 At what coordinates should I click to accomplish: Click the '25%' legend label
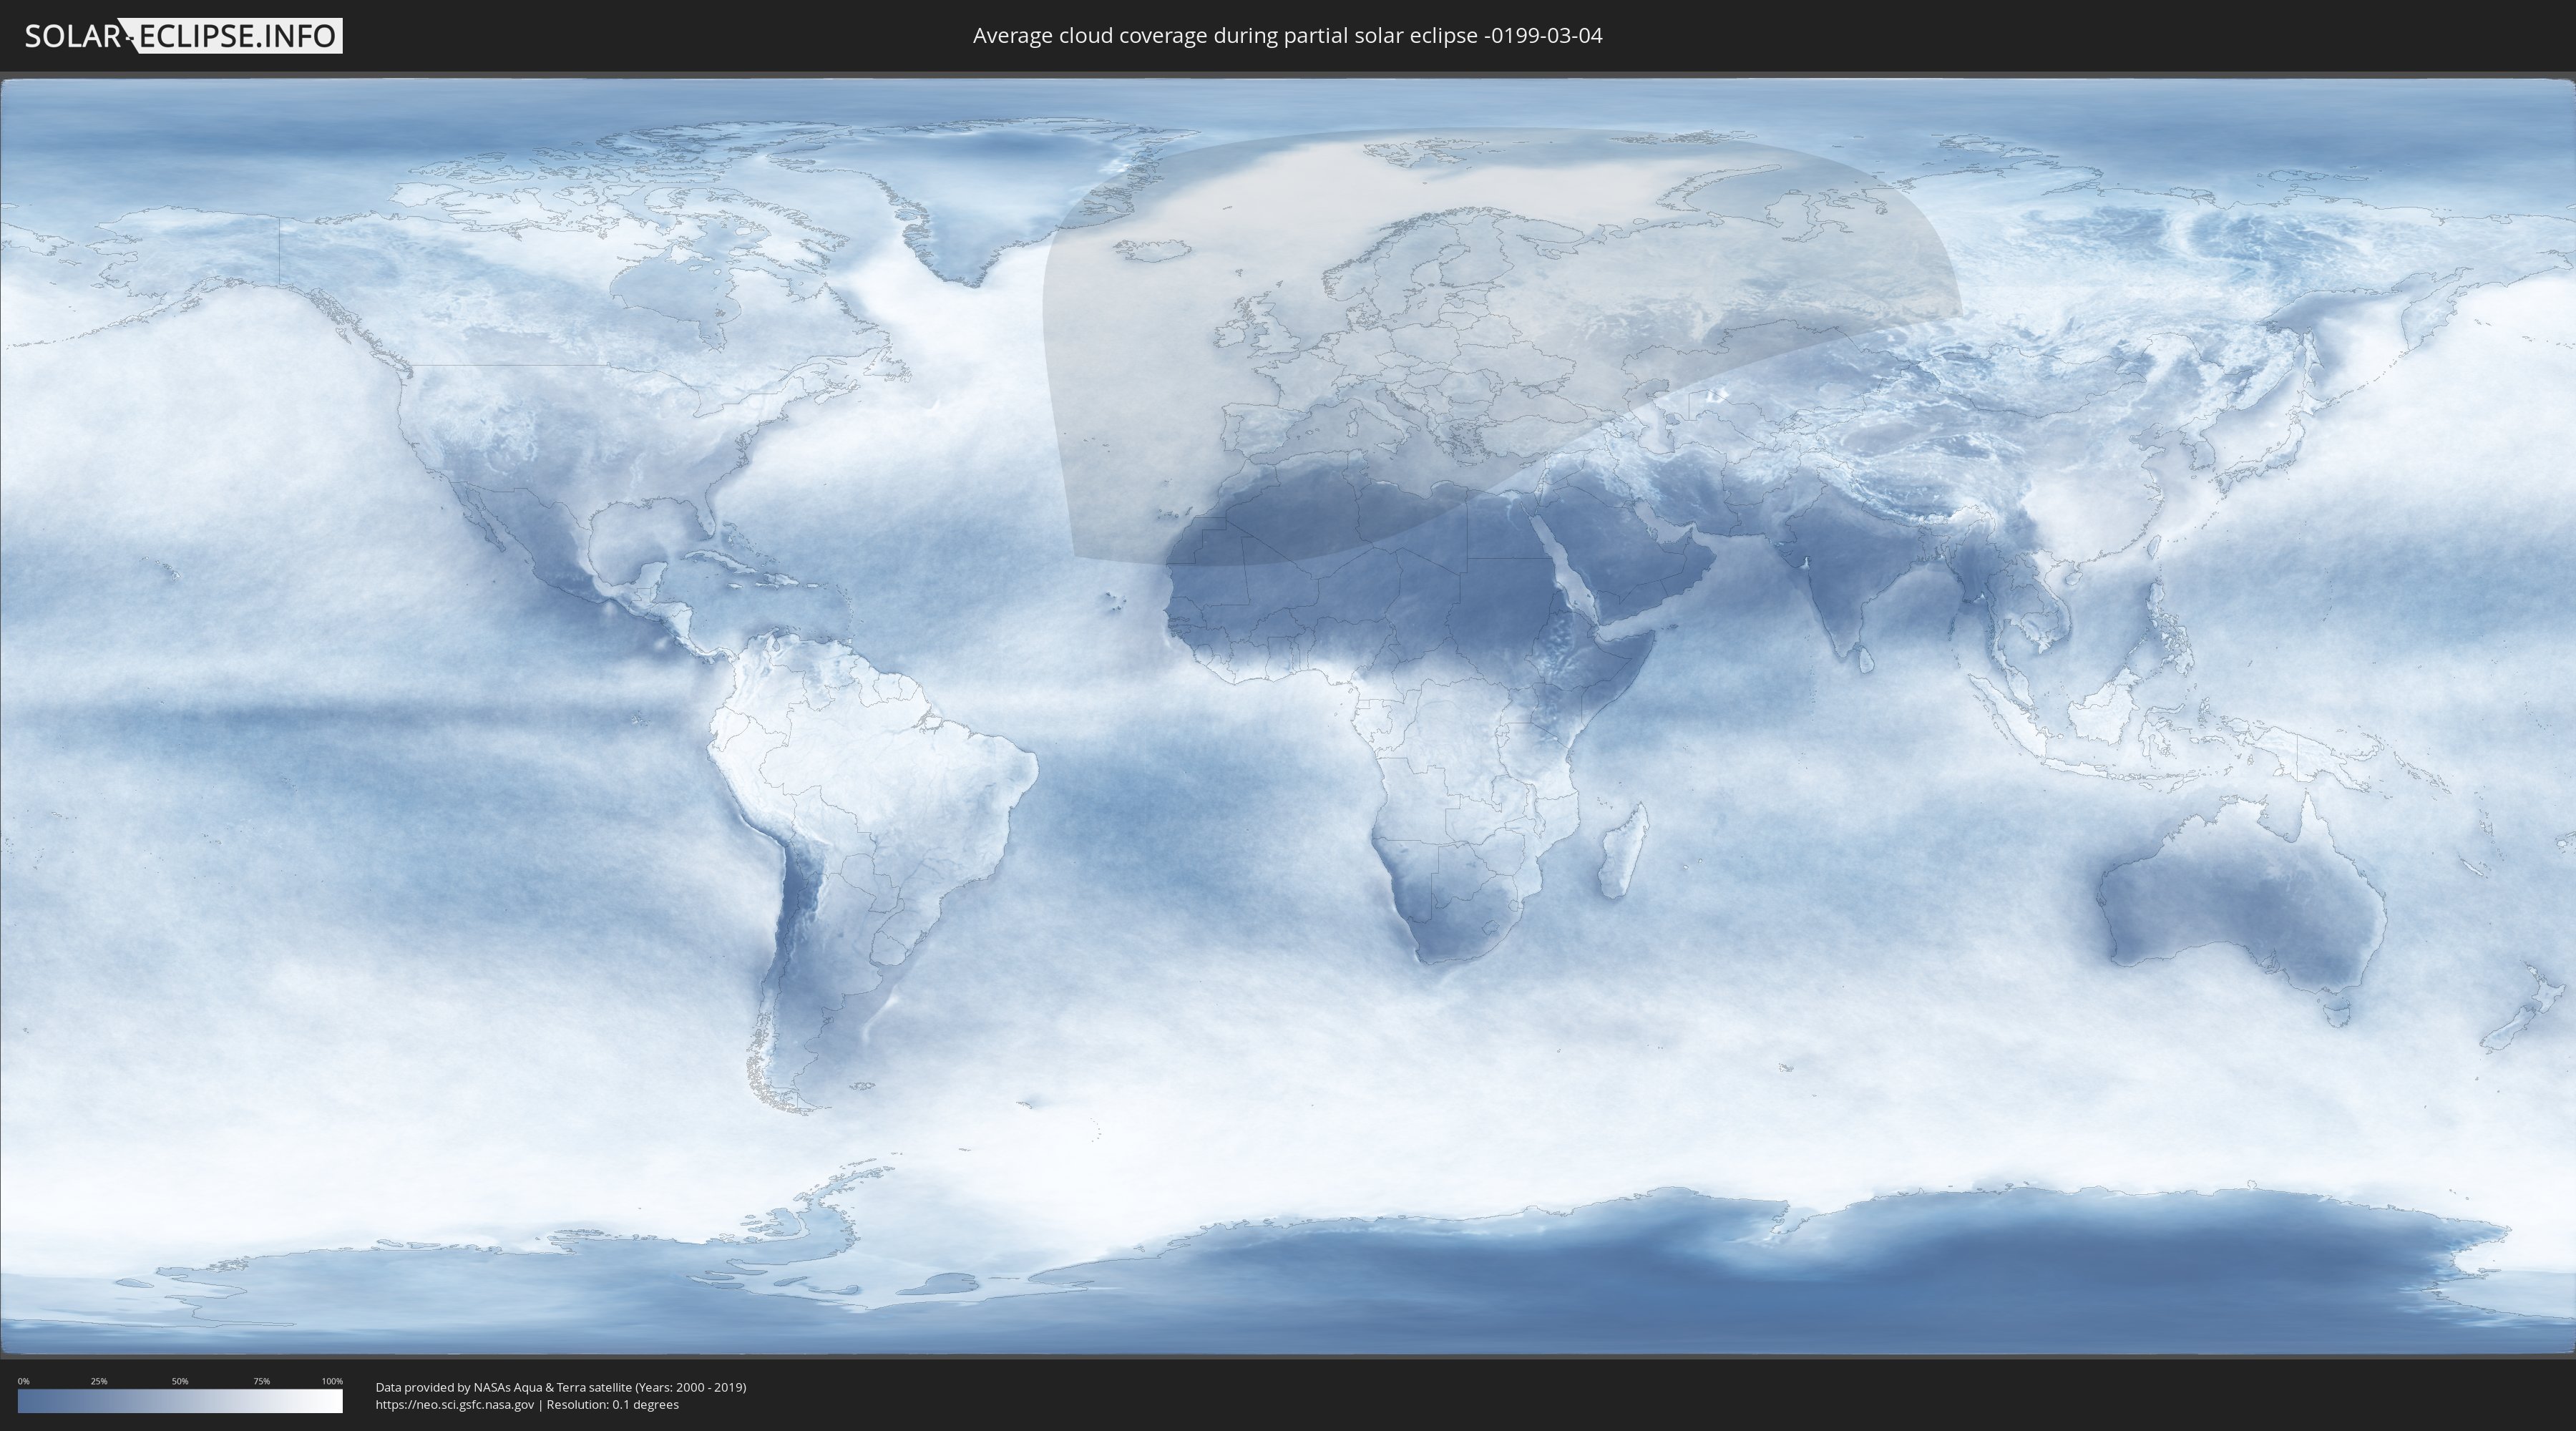pyautogui.click(x=99, y=1381)
